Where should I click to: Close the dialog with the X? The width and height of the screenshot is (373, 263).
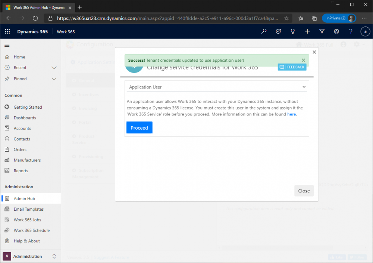(x=314, y=52)
